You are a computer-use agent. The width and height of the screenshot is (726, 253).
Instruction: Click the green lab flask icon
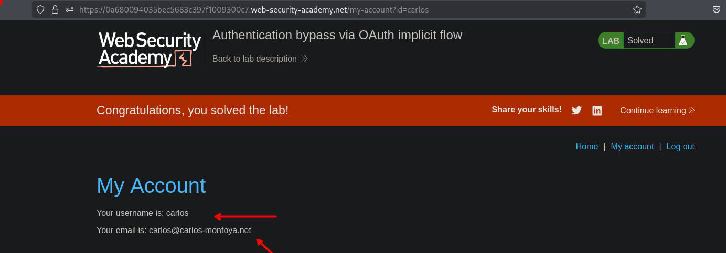click(682, 40)
